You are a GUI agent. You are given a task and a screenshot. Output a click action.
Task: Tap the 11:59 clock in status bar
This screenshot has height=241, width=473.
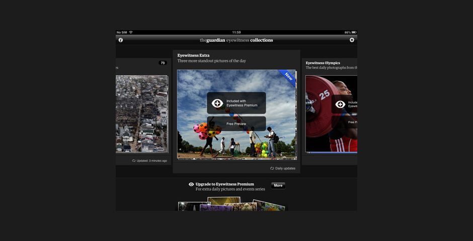[236, 32]
